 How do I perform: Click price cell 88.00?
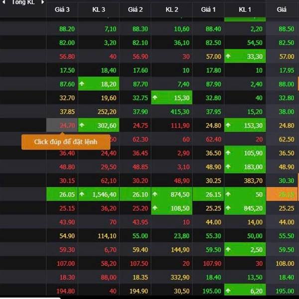[x=282, y=84]
